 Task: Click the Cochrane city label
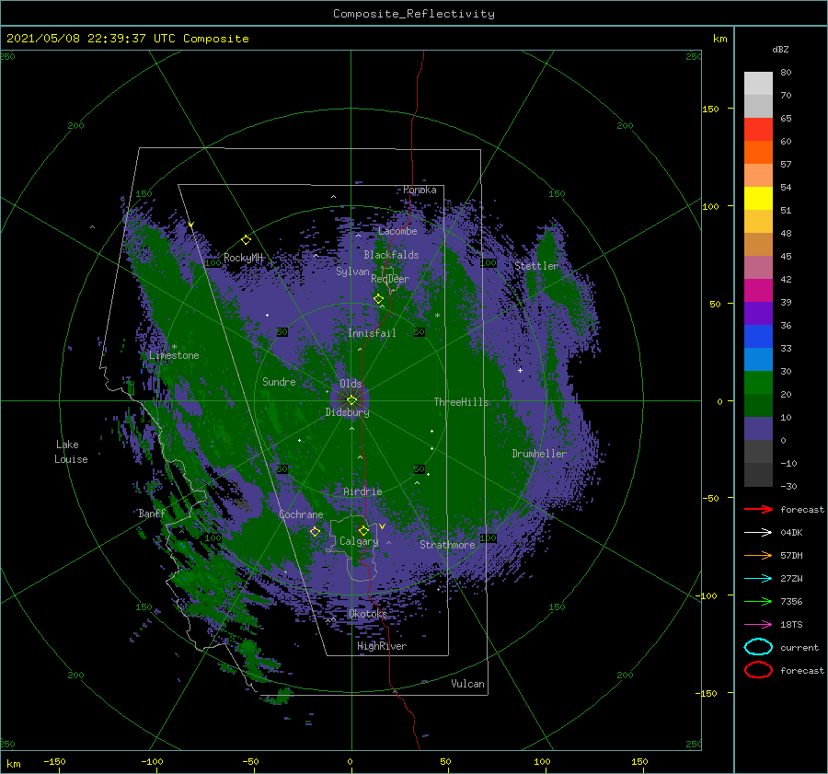click(x=301, y=514)
